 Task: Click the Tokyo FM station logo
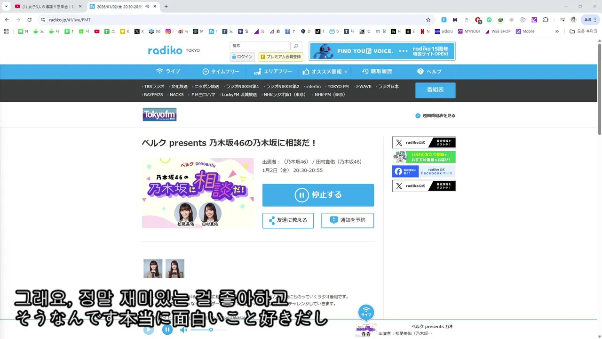click(159, 114)
